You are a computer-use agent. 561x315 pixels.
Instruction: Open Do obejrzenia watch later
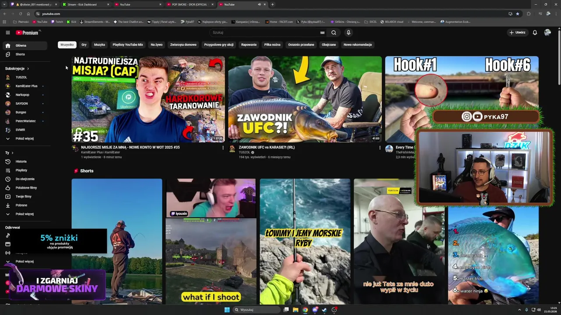click(25, 179)
